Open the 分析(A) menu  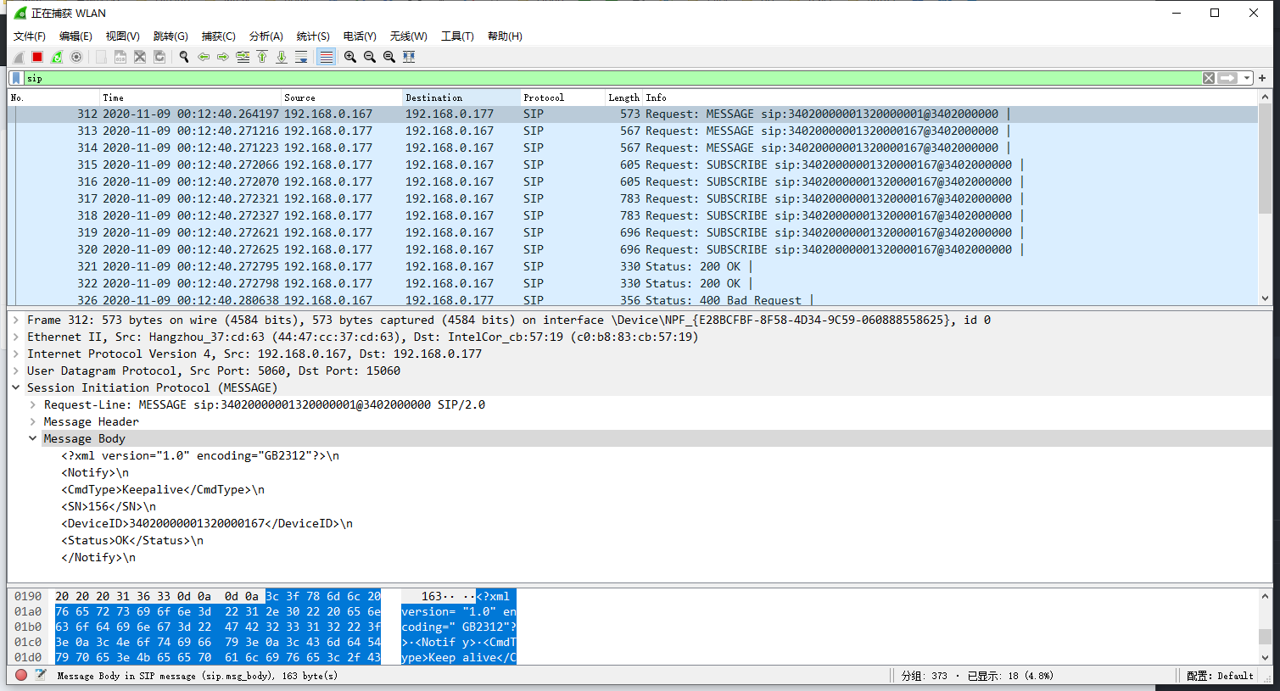pos(266,36)
